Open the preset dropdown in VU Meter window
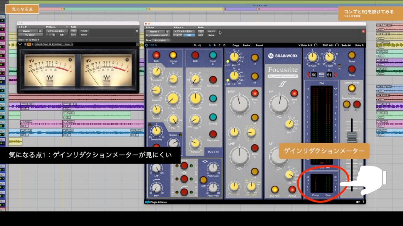Image resolution: width=403 pixels, height=226 pixels. click(x=56, y=31)
